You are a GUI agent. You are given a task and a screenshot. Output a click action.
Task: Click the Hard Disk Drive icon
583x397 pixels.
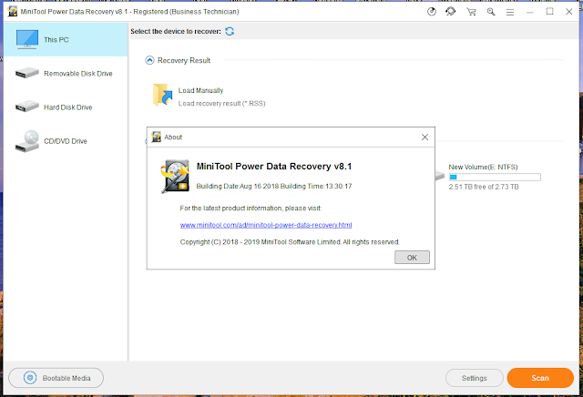click(x=26, y=107)
